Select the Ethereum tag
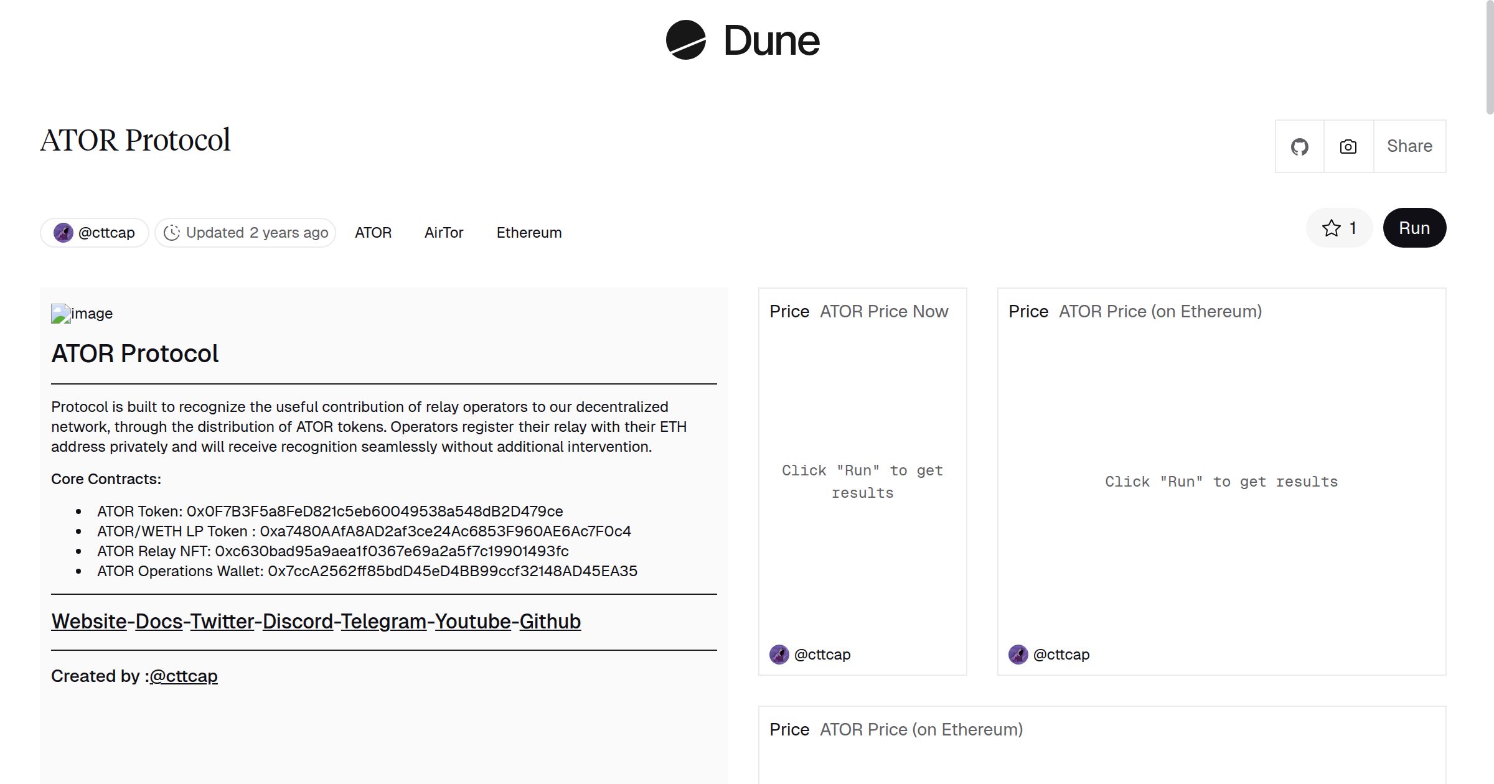This screenshot has width=1494, height=784. click(529, 233)
